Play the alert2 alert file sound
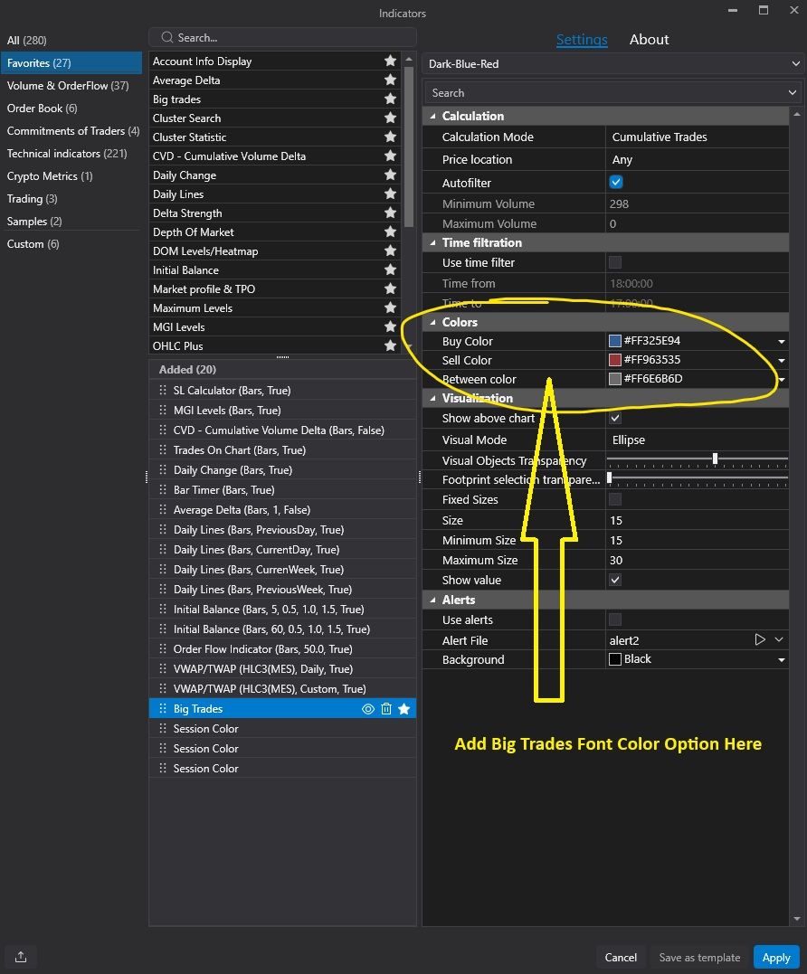The width and height of the screenshot is (807, 974). 759,639
